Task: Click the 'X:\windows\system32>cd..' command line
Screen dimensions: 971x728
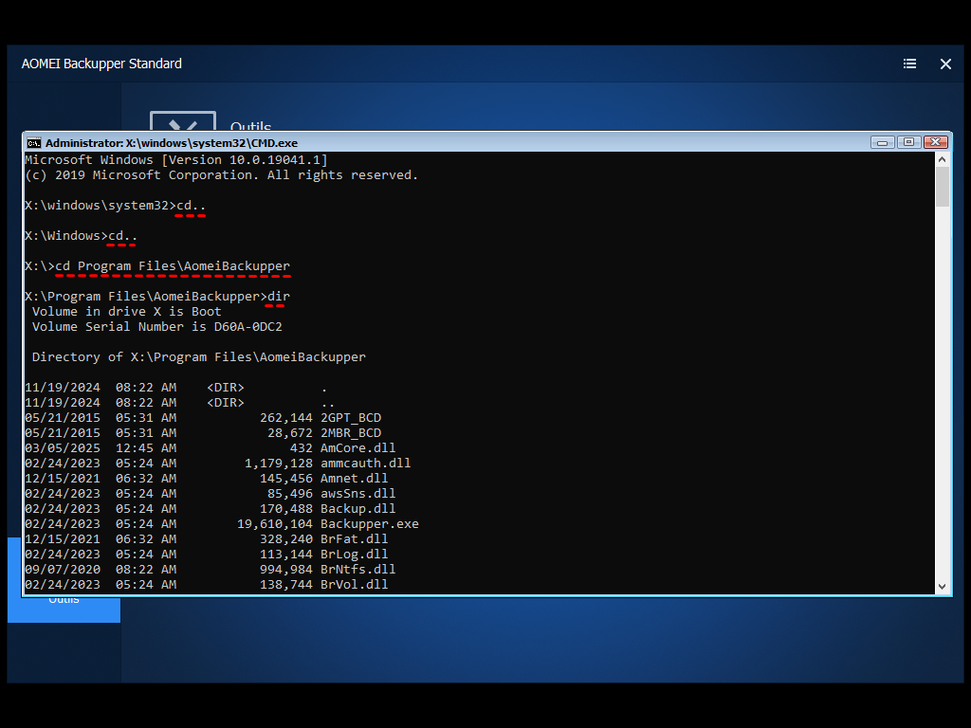Action: [115, 206]
